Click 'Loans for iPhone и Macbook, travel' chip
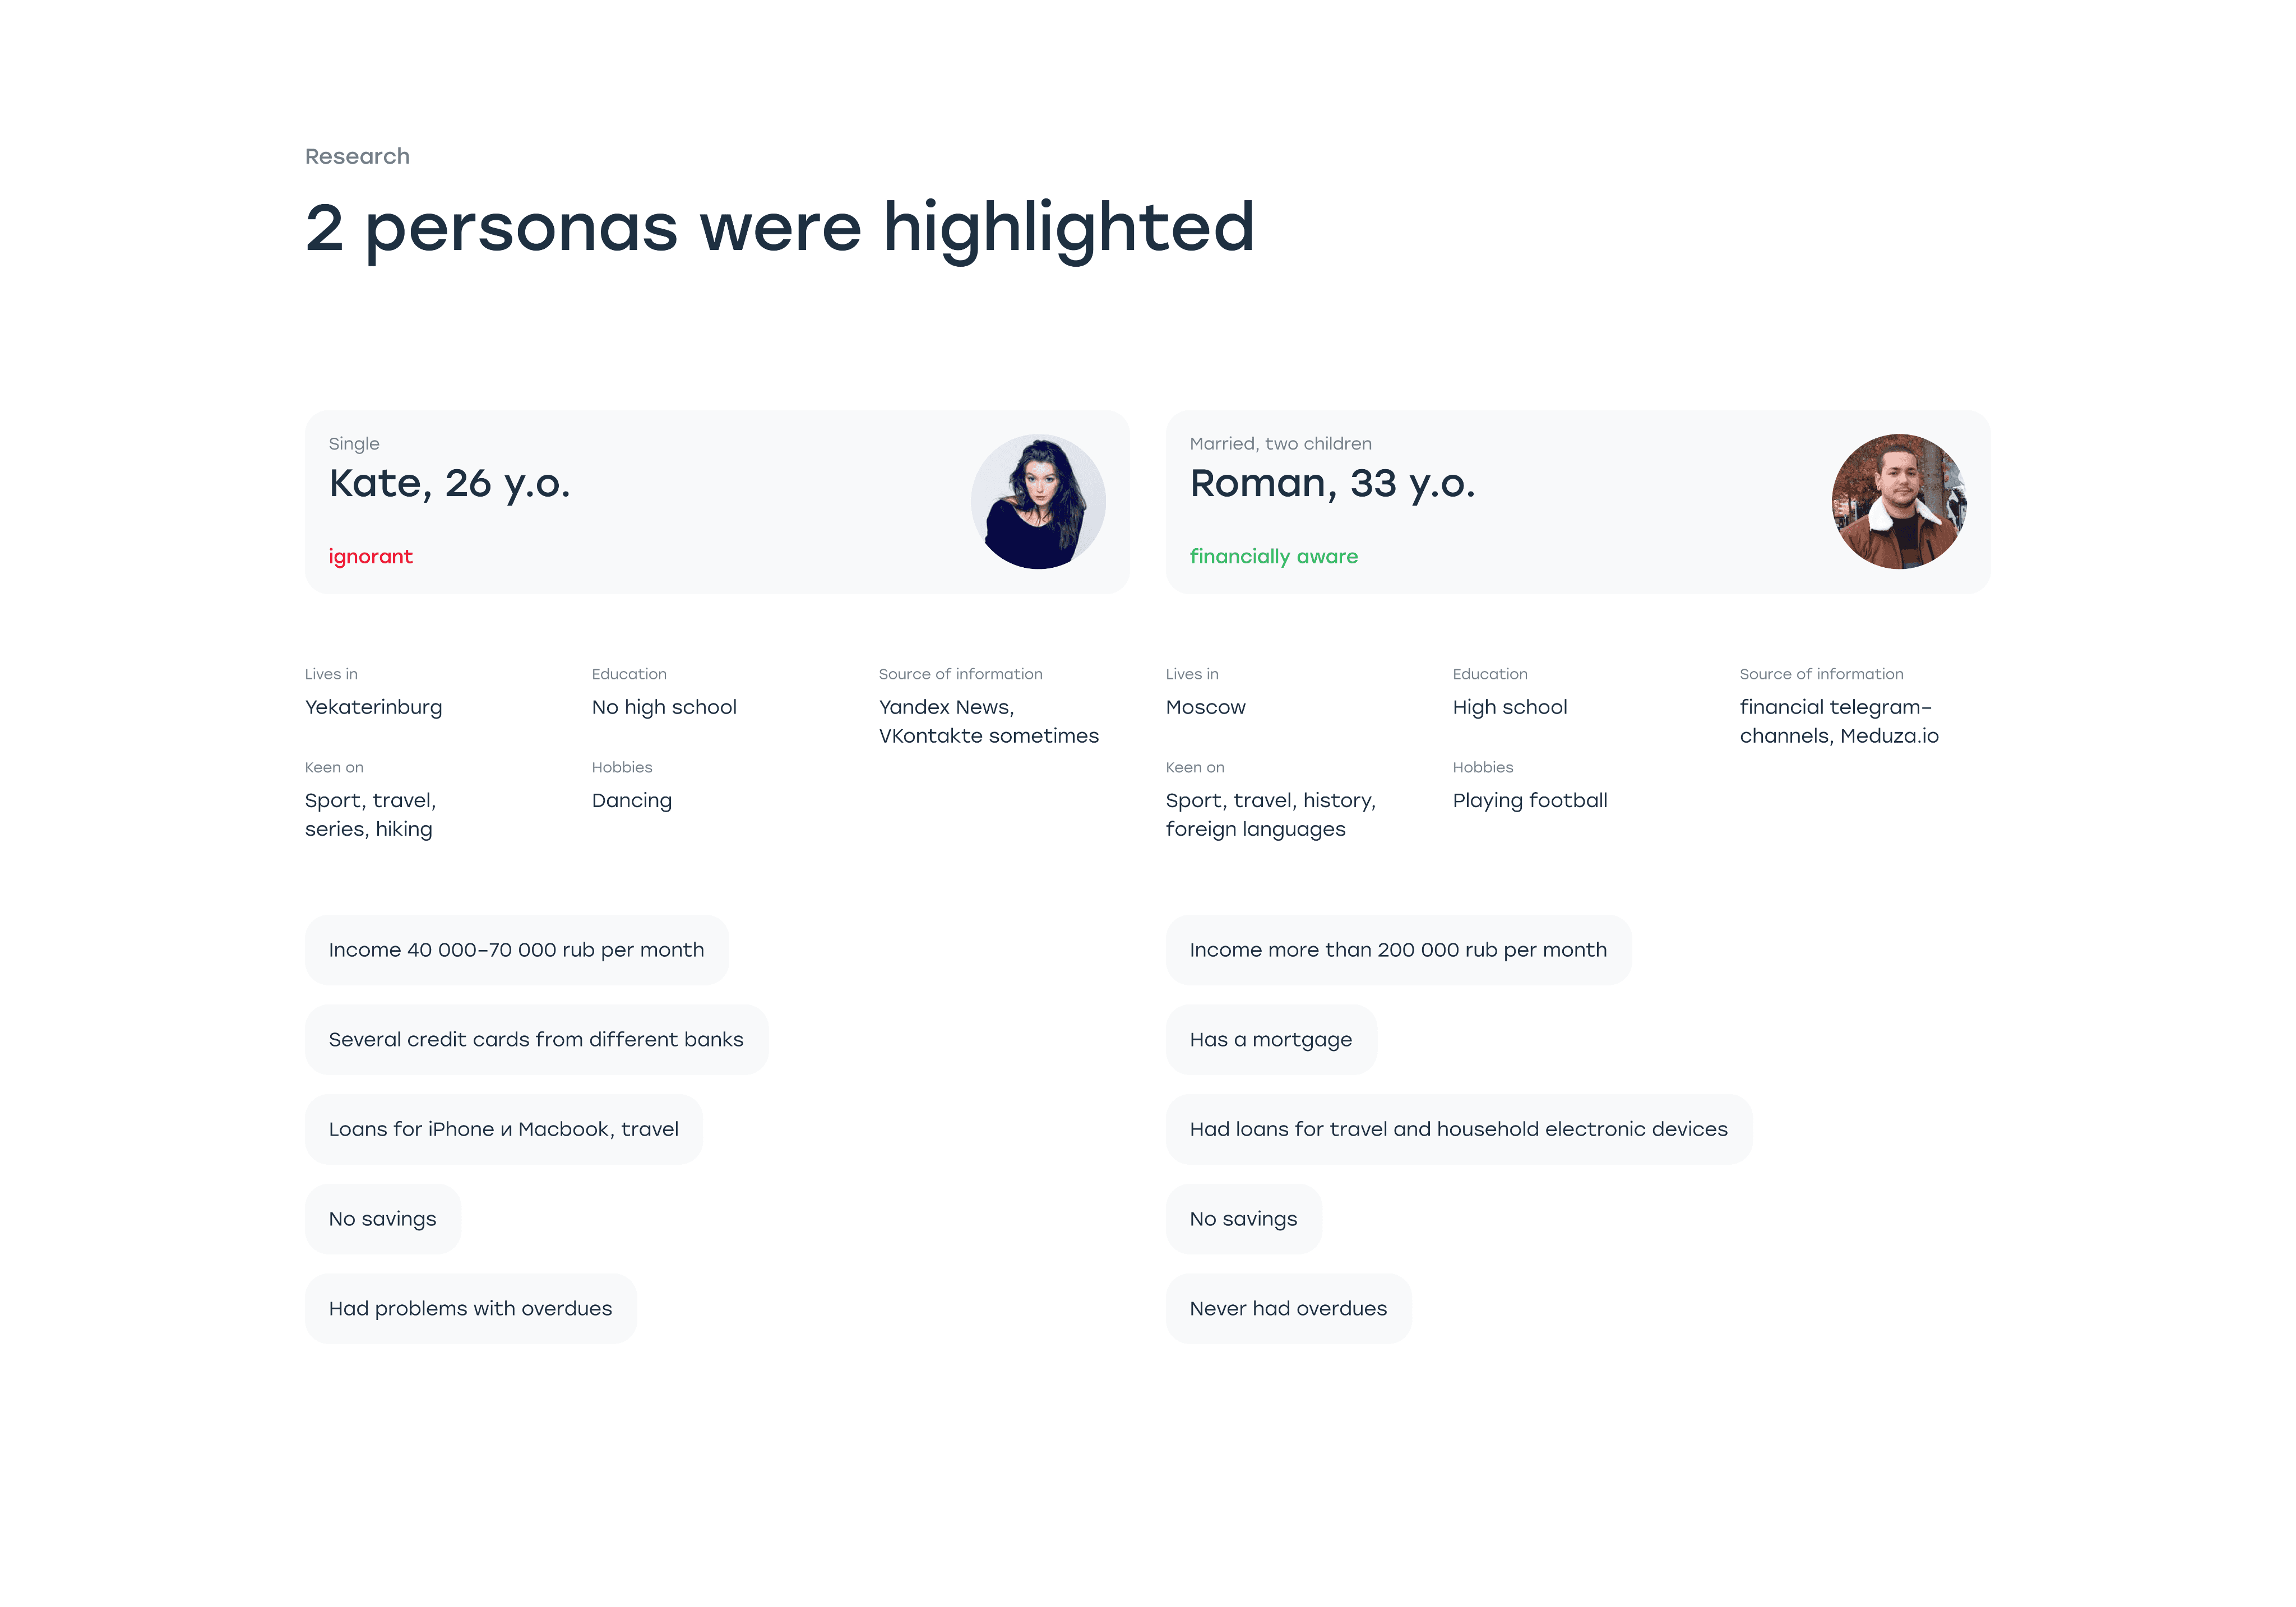 pos(503,1129)
